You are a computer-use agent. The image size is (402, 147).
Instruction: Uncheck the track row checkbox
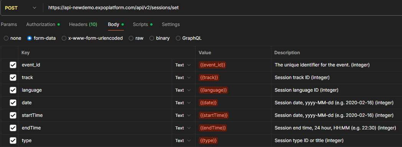coord(13,78)
